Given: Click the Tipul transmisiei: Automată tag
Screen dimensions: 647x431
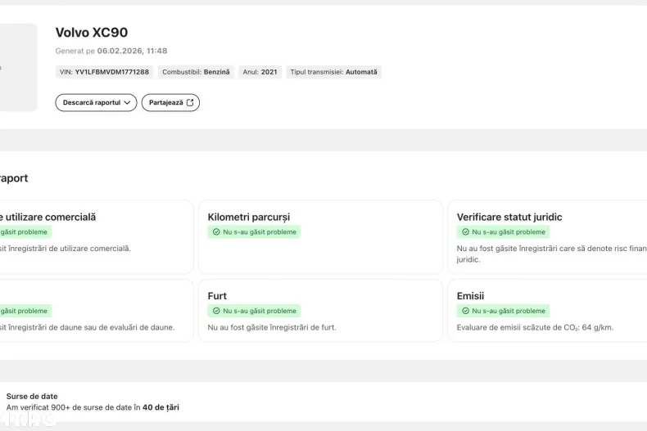Looking at the screenshot, I should [333, 72].
